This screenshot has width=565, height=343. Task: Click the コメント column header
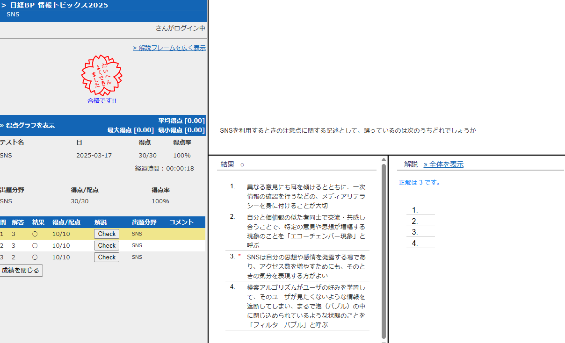pyautogui.click(x=181, y=222)
